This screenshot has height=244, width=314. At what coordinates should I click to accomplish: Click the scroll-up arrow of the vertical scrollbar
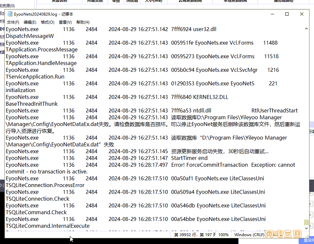(x=307, y=29)
